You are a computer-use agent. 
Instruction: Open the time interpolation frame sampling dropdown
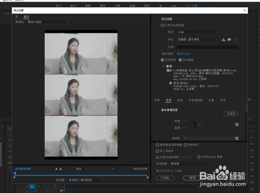pos(191,163)
